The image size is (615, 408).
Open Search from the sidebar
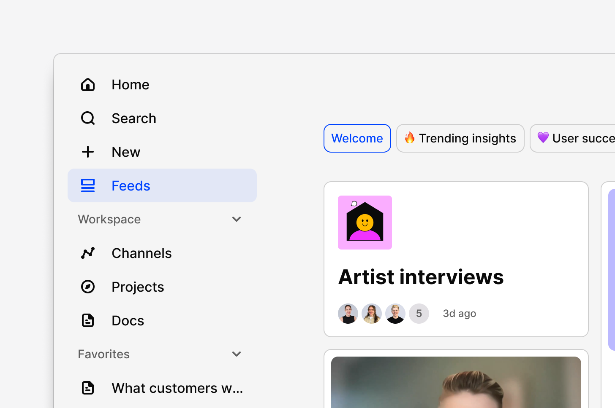[162, 118]
